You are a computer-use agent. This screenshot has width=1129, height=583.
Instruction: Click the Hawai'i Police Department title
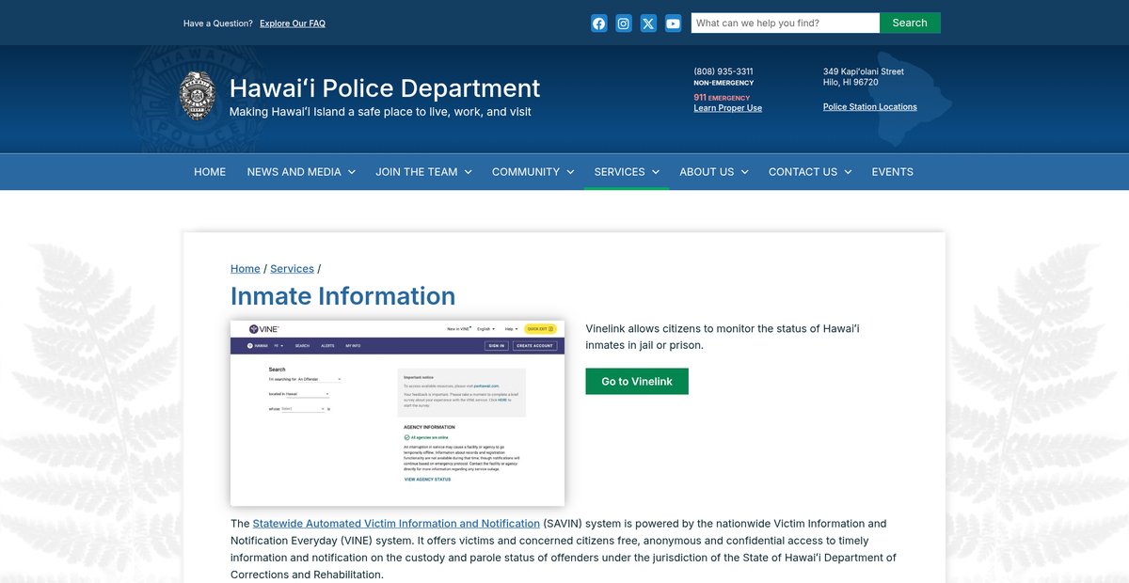coord(385,88)
